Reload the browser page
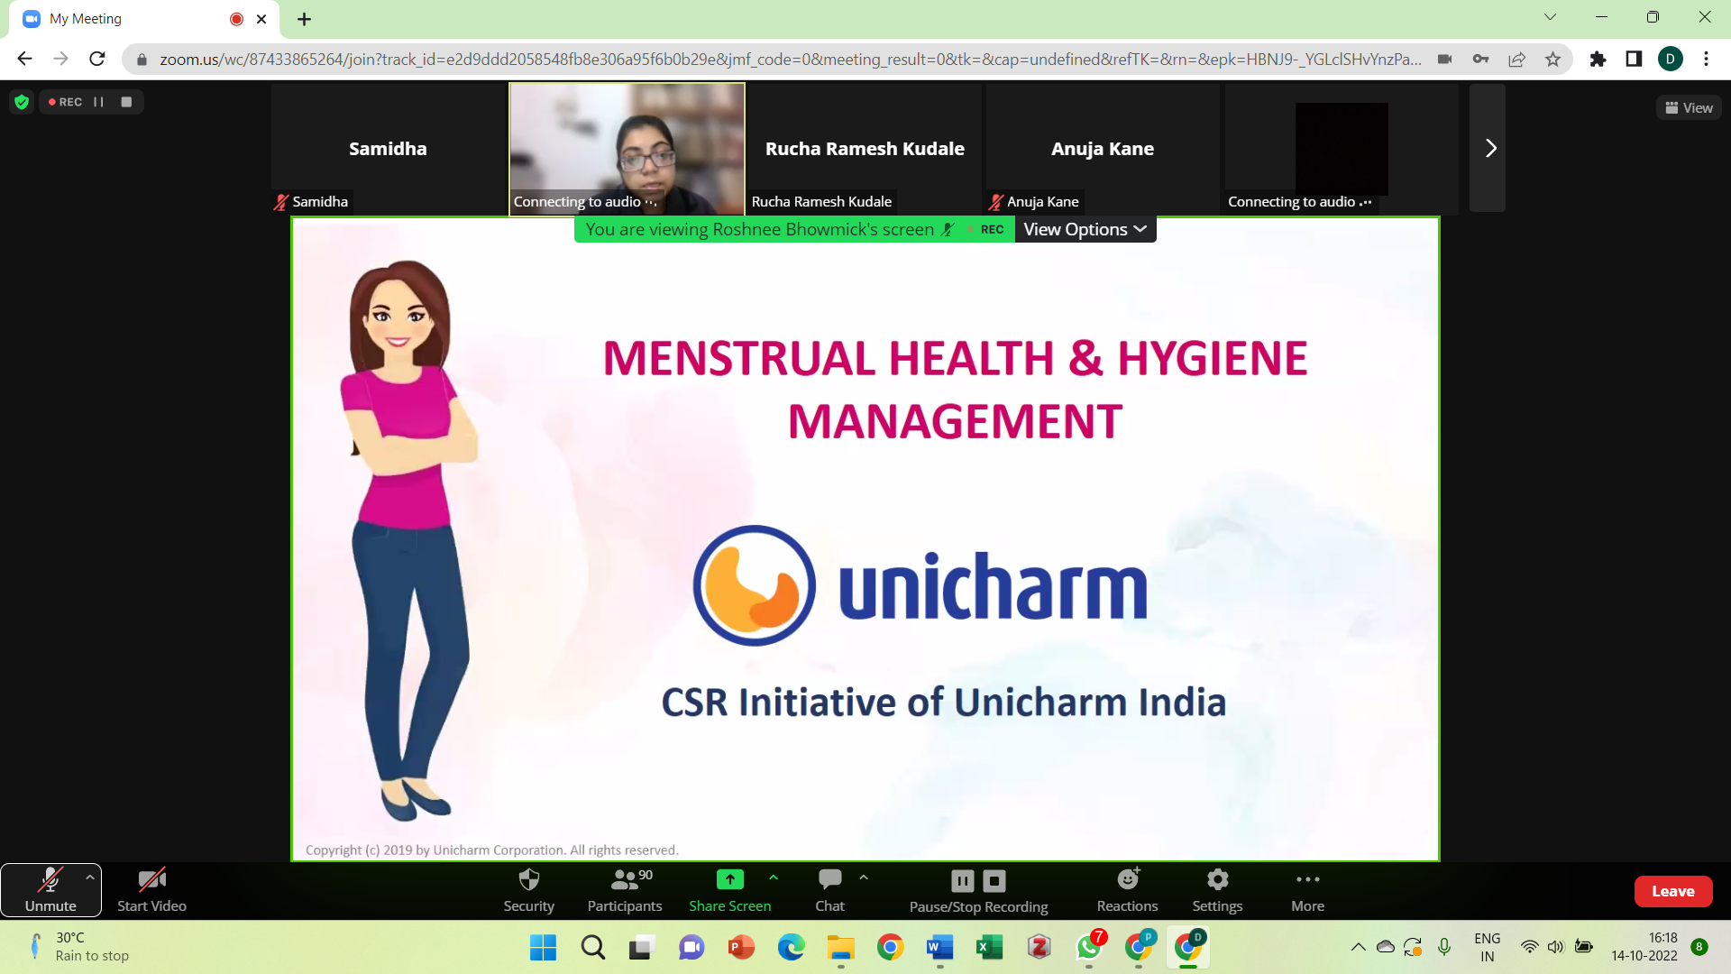The width and height of the screenshot is (1731, 974). pyautogui.click(x=97, y=60)
